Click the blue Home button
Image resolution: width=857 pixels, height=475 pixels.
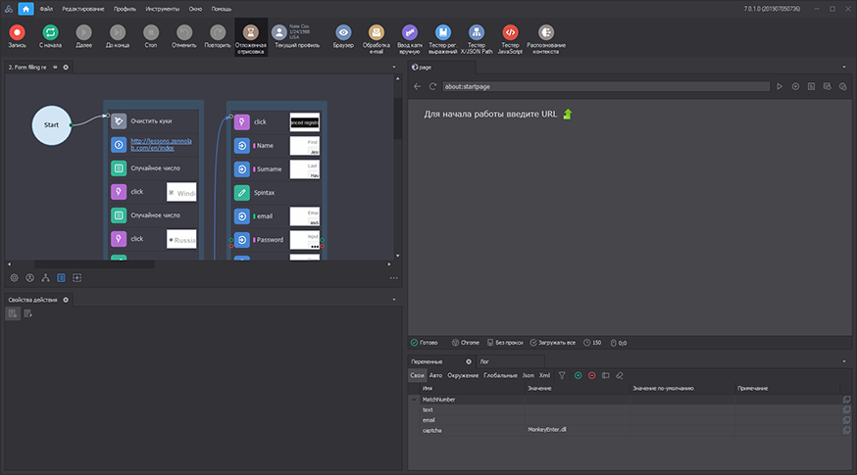[25, 9]
